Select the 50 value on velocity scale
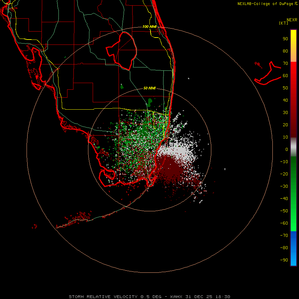299x299 pixels. [285, 88]
